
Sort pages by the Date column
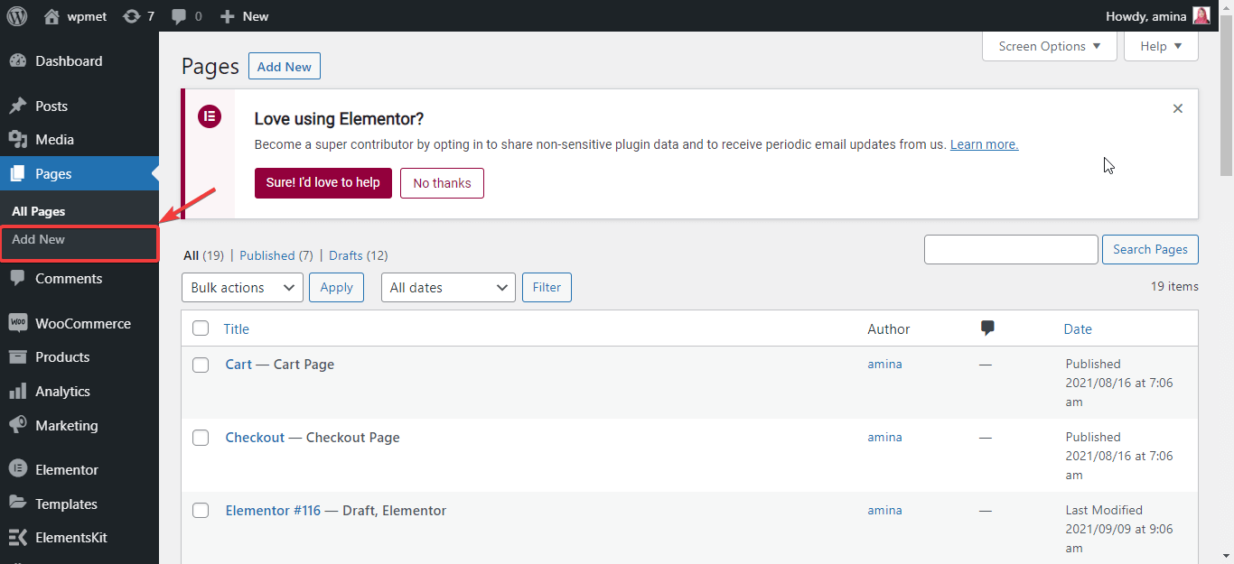click(x=1078, y=329)
